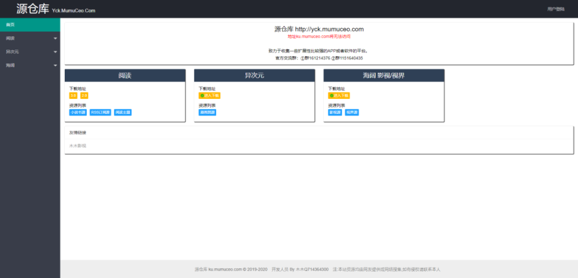The image size is (578, 278).
Task: Open the 漫画图源 resource list
Action: tap(207, 113)
